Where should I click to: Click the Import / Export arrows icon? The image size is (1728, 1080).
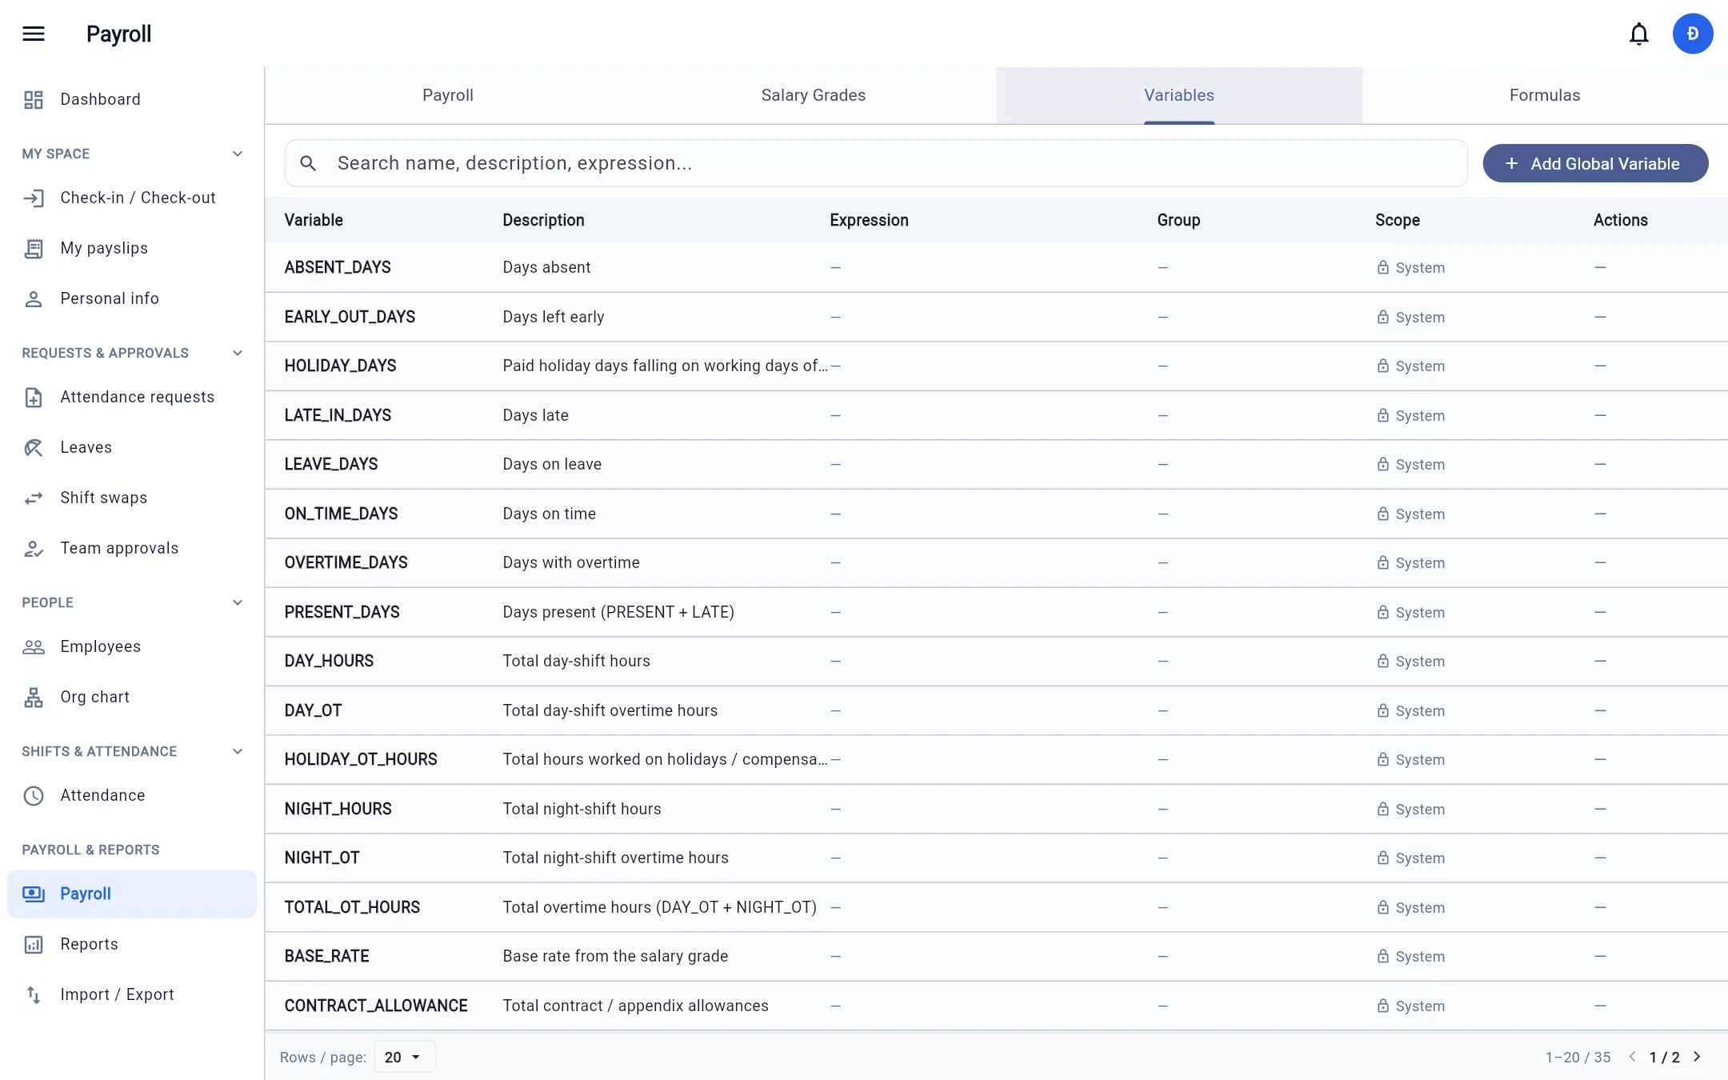34,994
